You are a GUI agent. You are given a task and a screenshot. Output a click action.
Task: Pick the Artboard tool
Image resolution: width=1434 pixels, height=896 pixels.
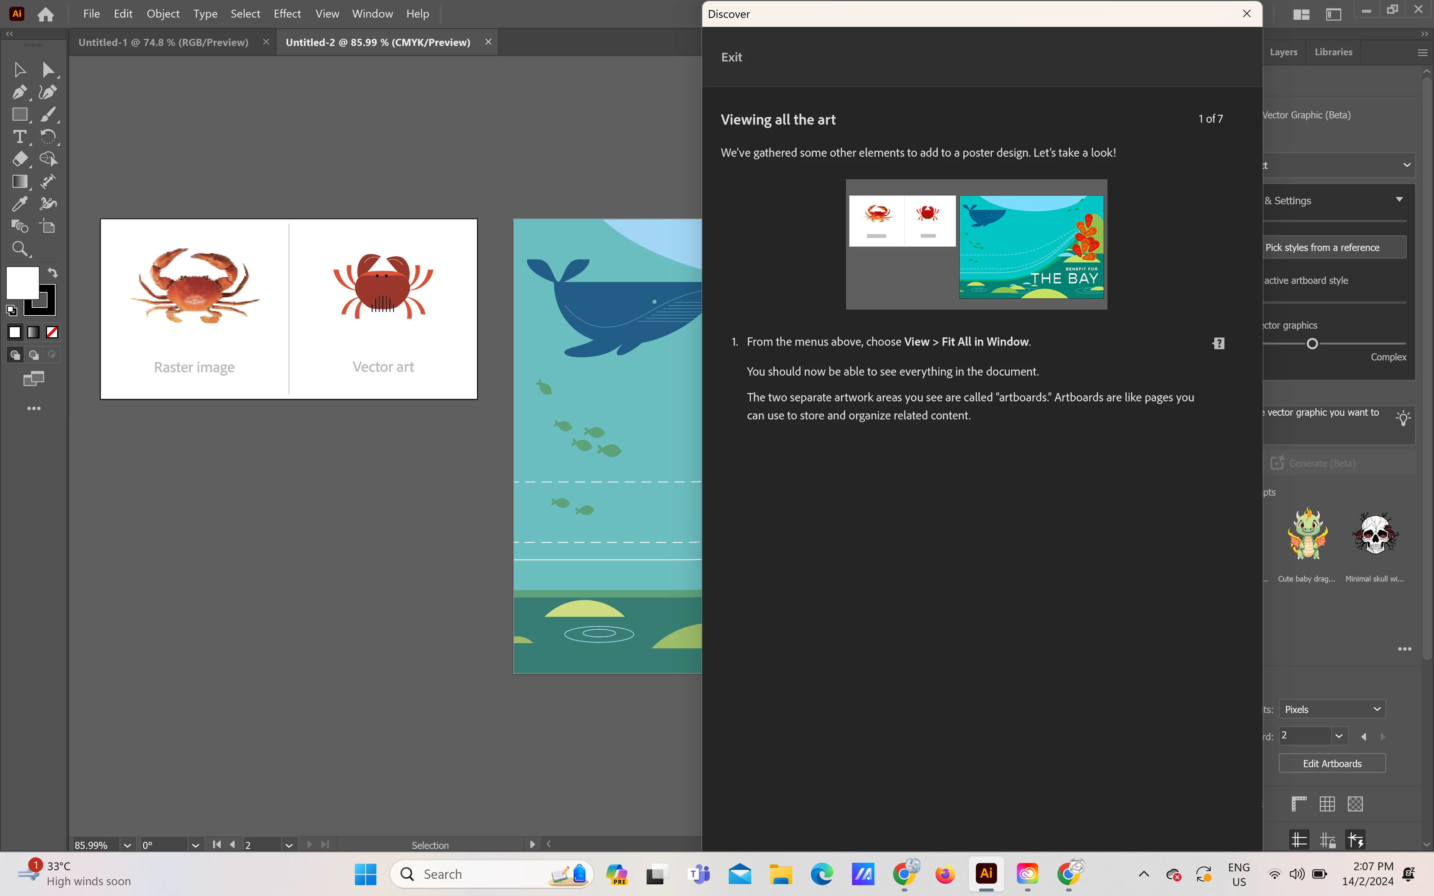(x=47, y=226)
